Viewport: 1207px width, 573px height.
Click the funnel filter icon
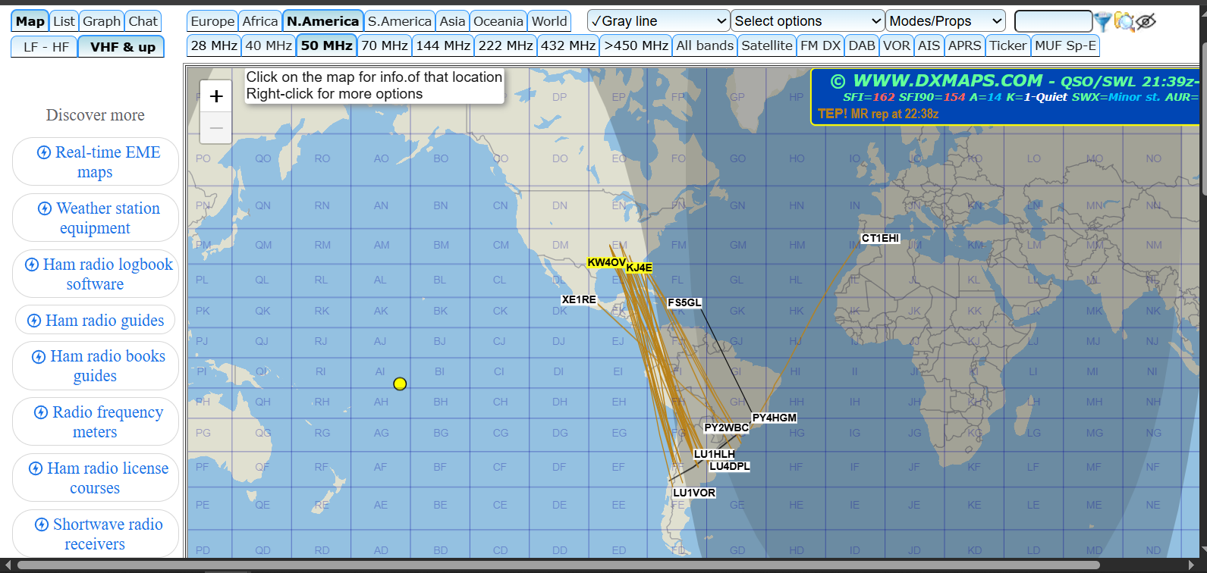click(x=1102, y=22)
